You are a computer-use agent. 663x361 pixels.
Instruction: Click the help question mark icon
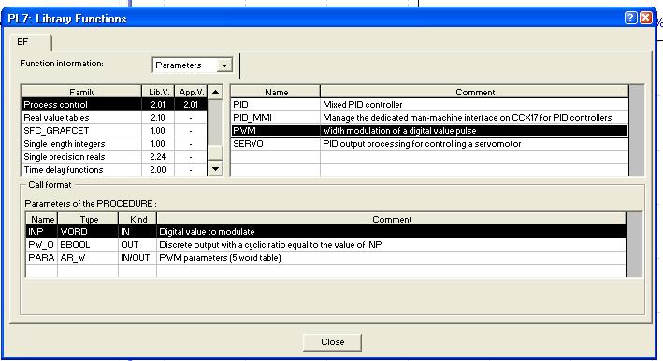coord(630,18)
